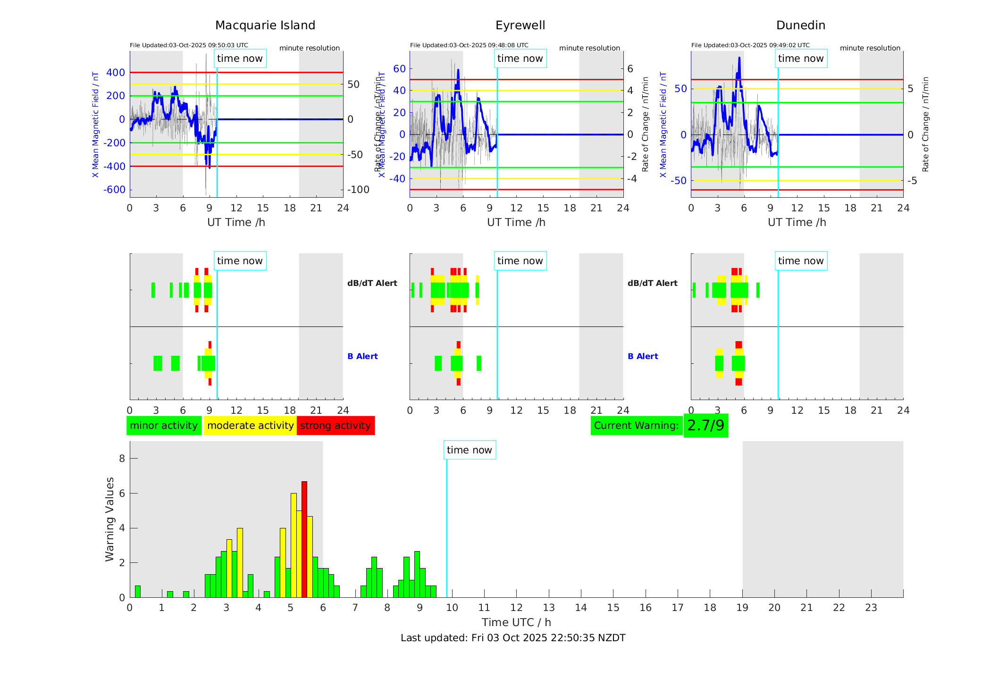The width and height of the screenshot is (999, 678).
Task: Click the red strong activity legend swatch
Action: (336, 426)
